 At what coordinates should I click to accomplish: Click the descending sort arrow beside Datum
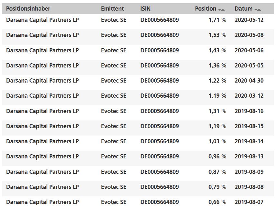(x=256, y=9)
